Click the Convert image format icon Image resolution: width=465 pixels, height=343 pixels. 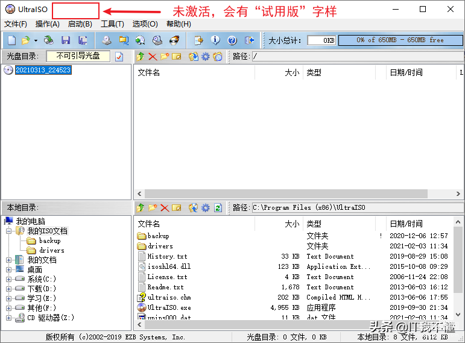point(141,40)
